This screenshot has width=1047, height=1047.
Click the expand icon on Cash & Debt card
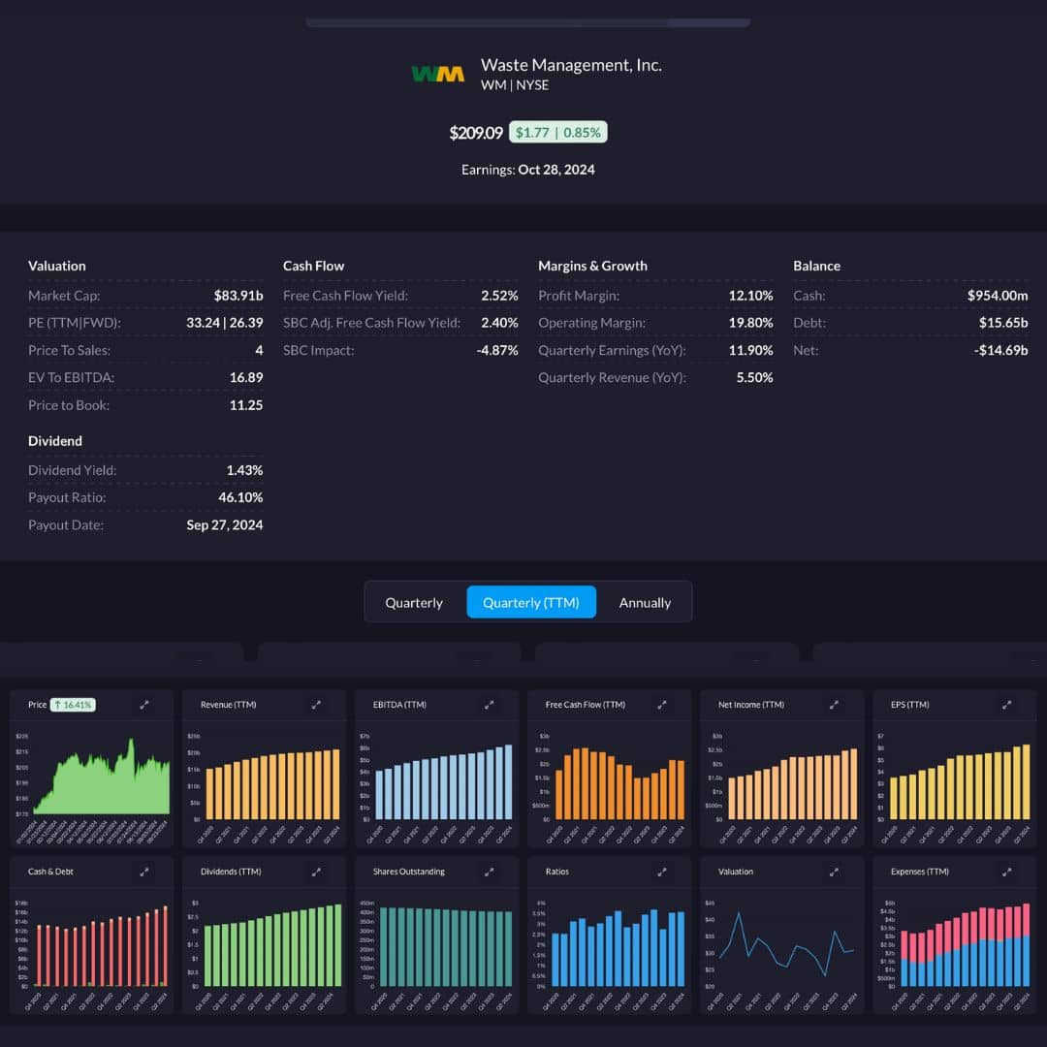point(144,872)
